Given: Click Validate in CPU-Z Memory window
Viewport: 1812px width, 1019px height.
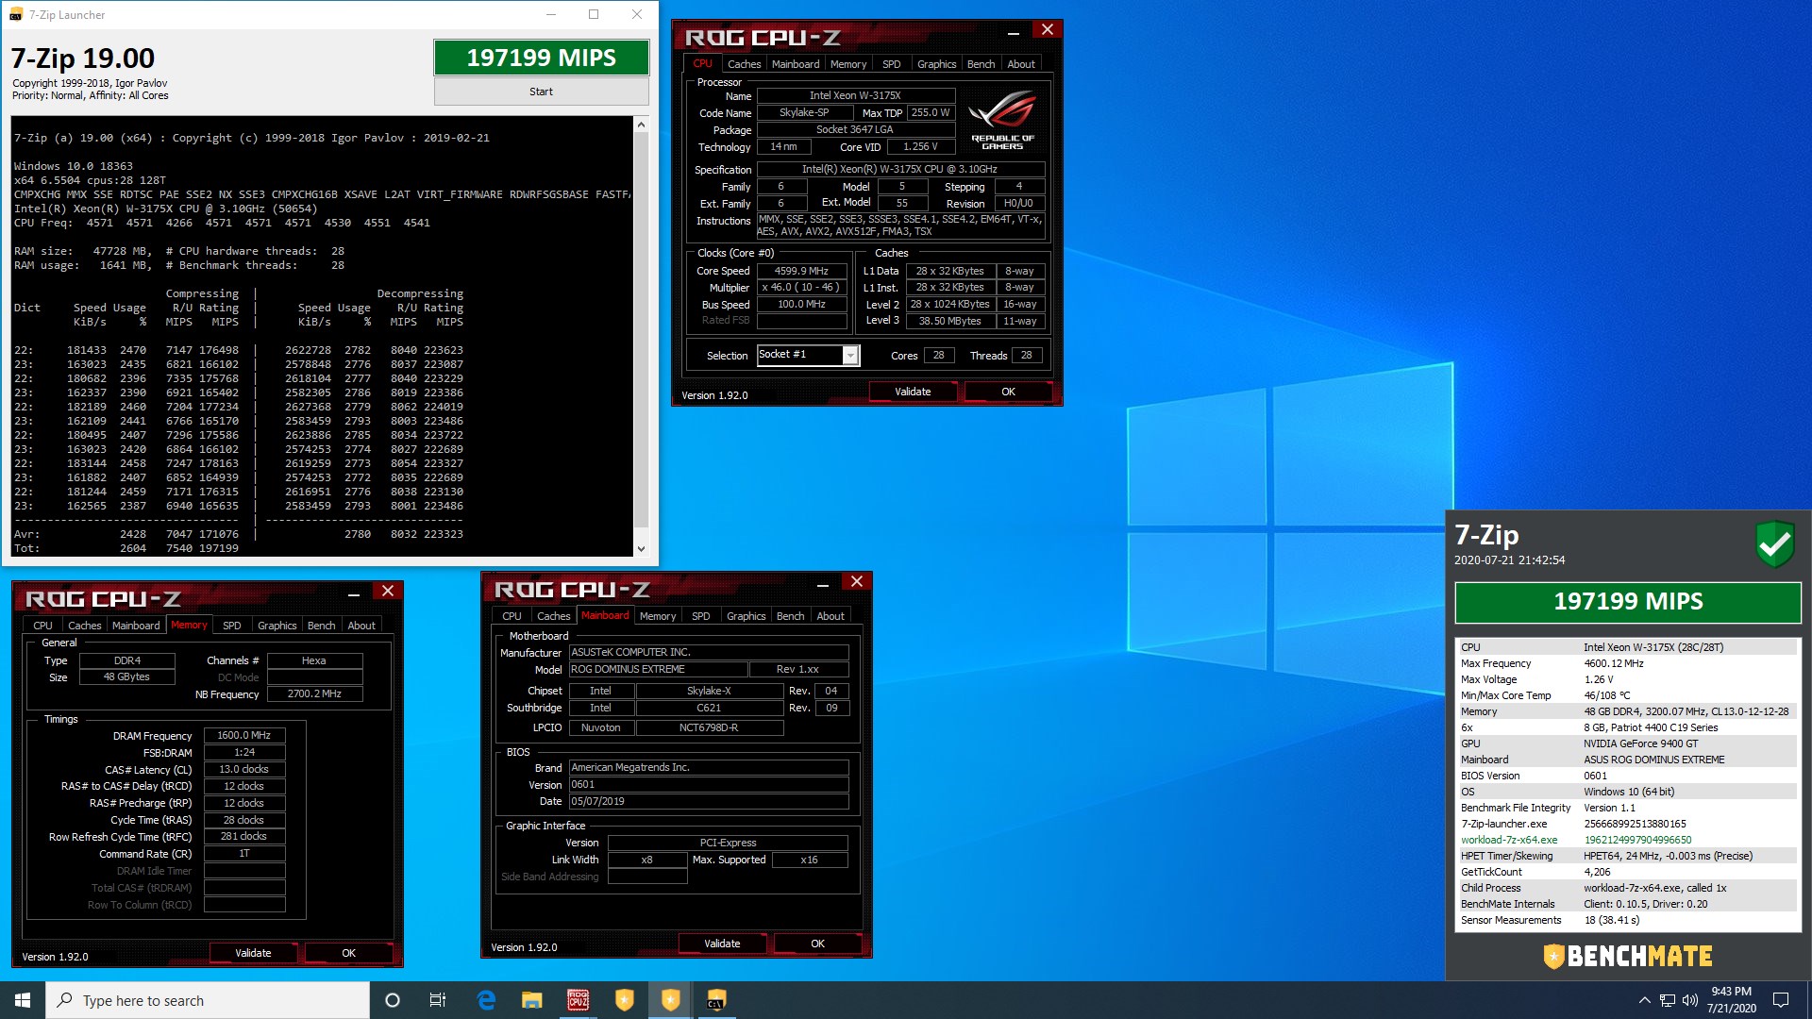Looking at the screenshot, I should pyautogui.click(x=253, y=953).
